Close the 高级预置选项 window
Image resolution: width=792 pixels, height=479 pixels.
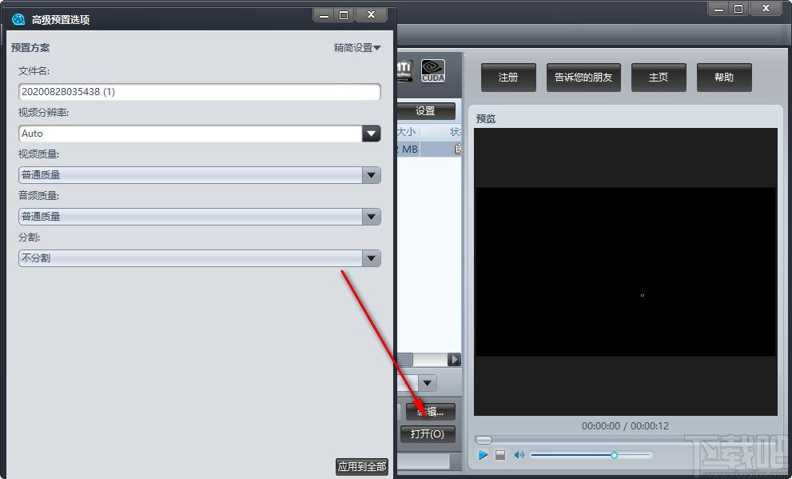pos(372,15)
